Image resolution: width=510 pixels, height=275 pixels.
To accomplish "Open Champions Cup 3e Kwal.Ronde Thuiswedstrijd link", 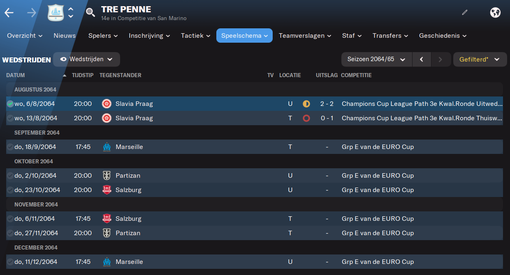I will pyautogui.click(x=422, y=118).
